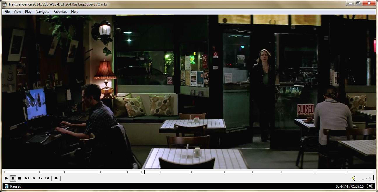This screenshot has width=378, height=192.
Task: Close the media player window
Action: (x=369, y=3)
